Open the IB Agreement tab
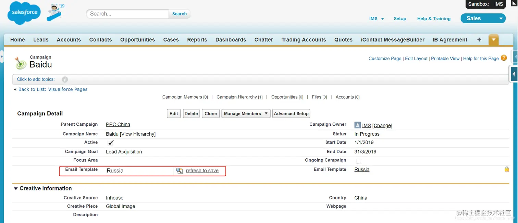This screenshot has width=518, height=223. [x=450, y=40]
